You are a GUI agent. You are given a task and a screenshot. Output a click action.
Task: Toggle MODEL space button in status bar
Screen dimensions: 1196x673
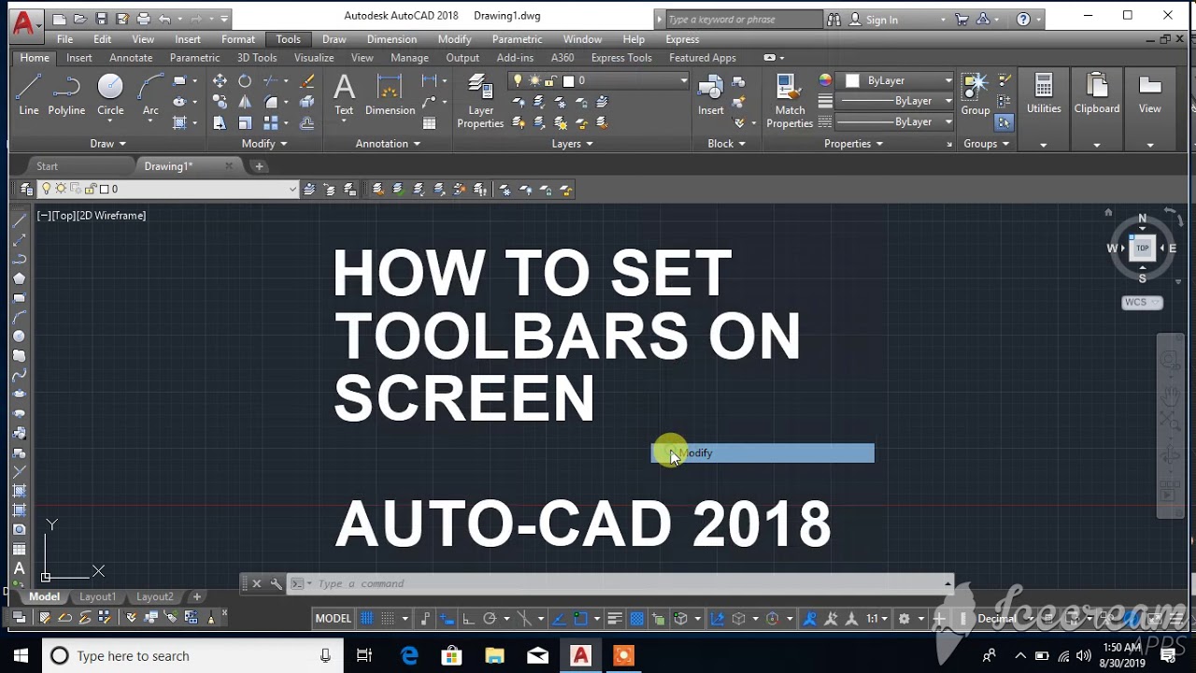[x=333, y=619]
